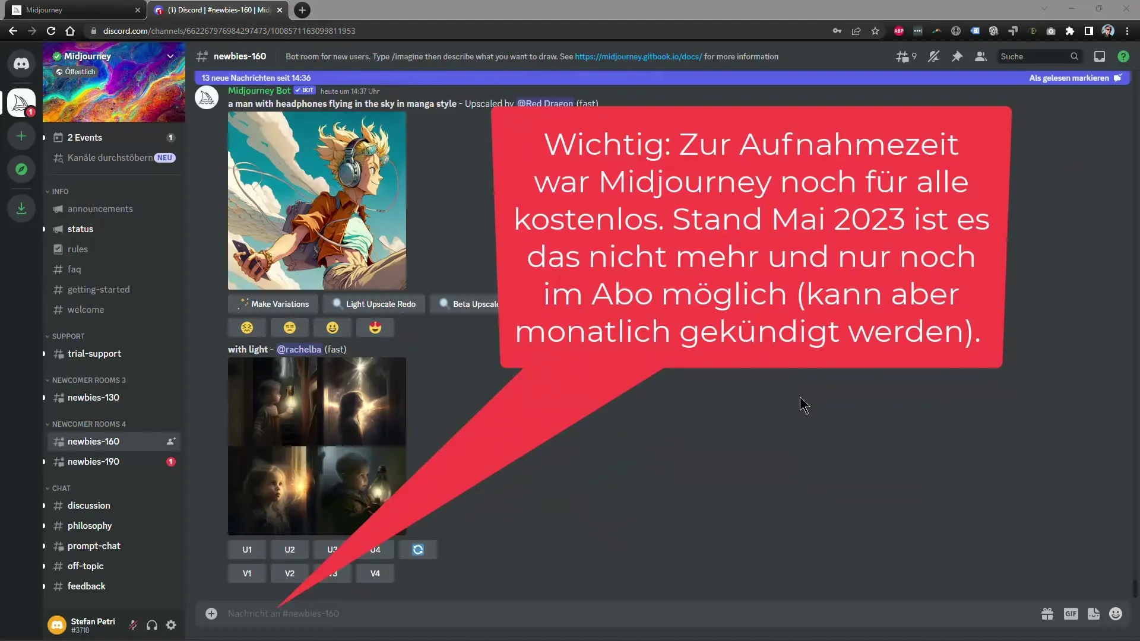Open the getting-started channel
Image resolution: width=1140 pixels, height=641 pixels.
tap(113, 290)
